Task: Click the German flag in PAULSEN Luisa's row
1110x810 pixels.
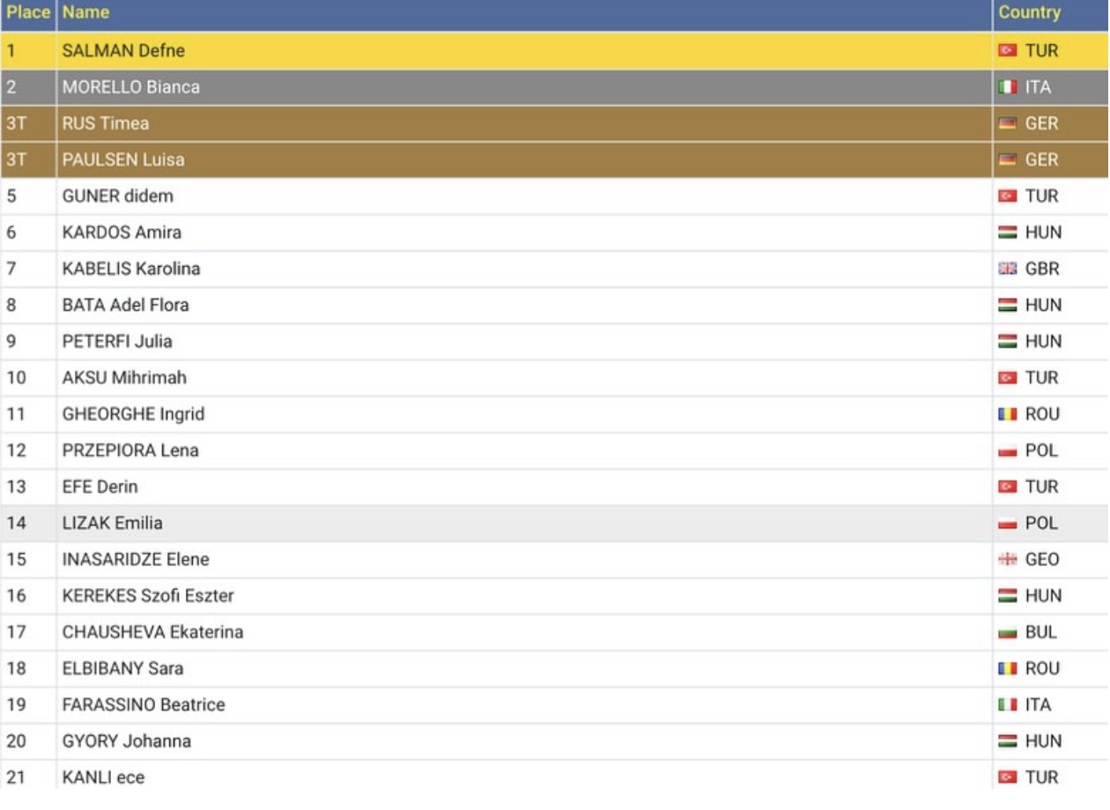Action: click(1008, 160)
